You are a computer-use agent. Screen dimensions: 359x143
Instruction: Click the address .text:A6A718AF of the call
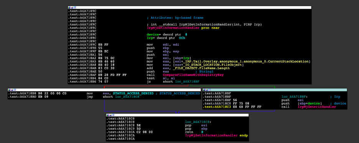pos(82,75)
